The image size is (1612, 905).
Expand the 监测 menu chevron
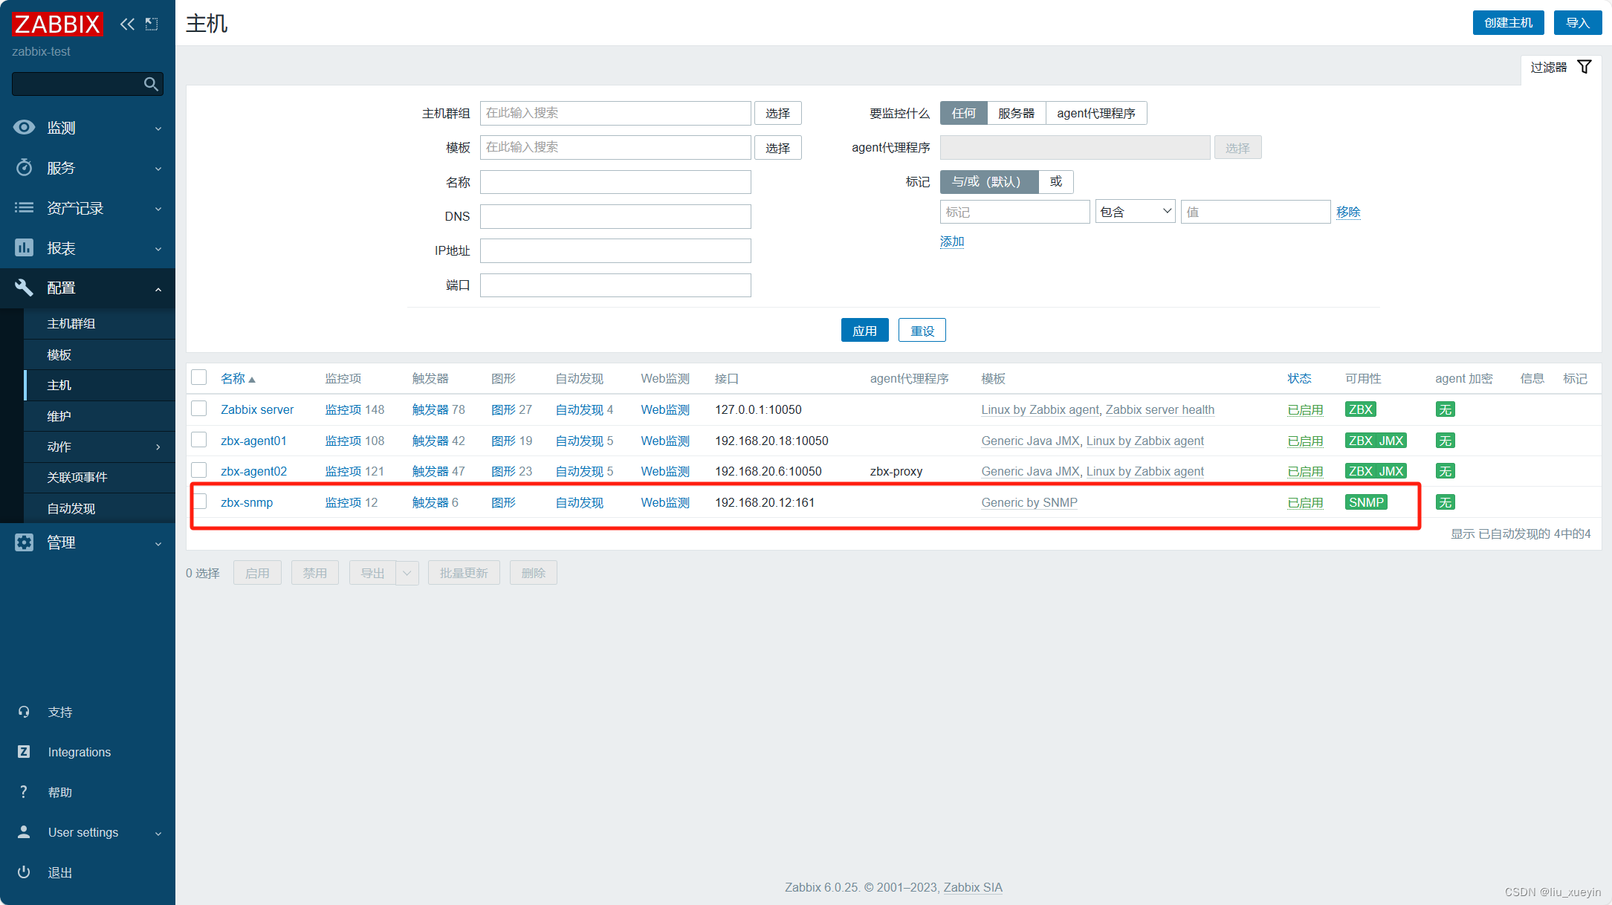[158, 128]
